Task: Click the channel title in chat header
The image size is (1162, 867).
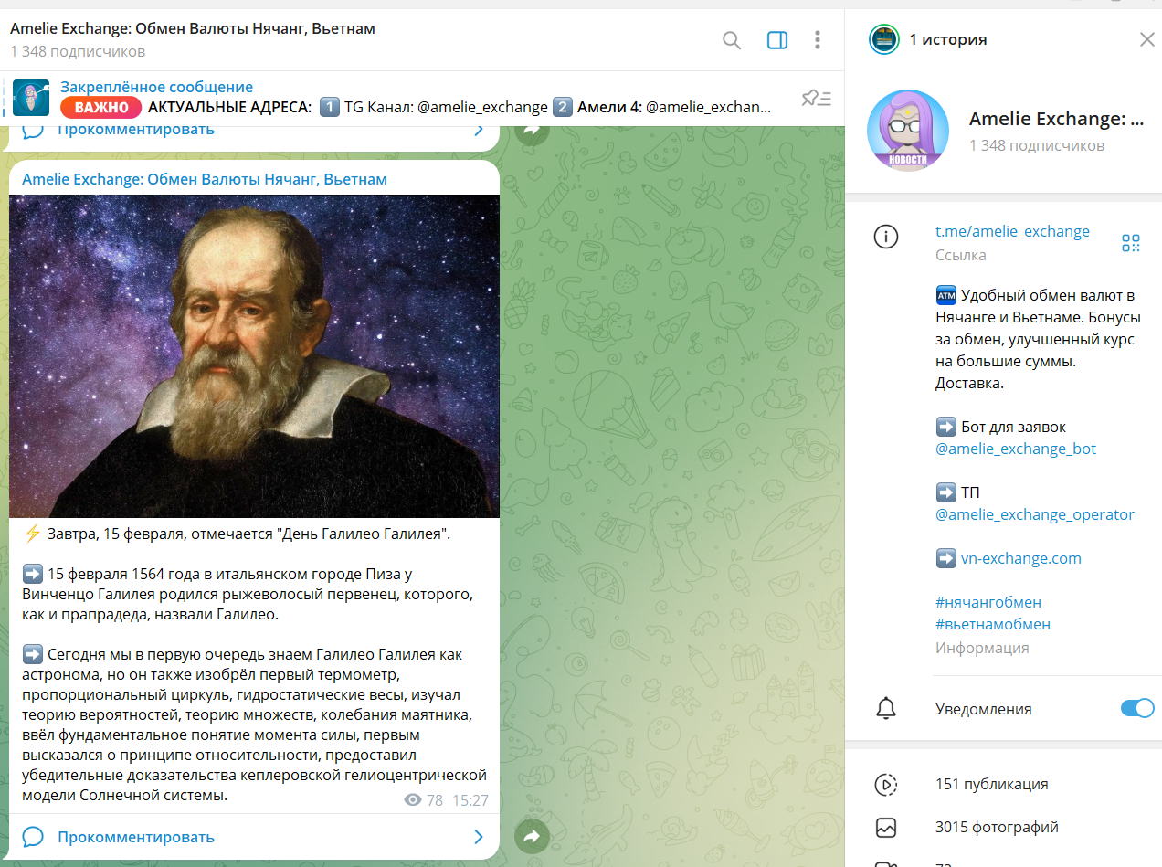Action: 193,28
